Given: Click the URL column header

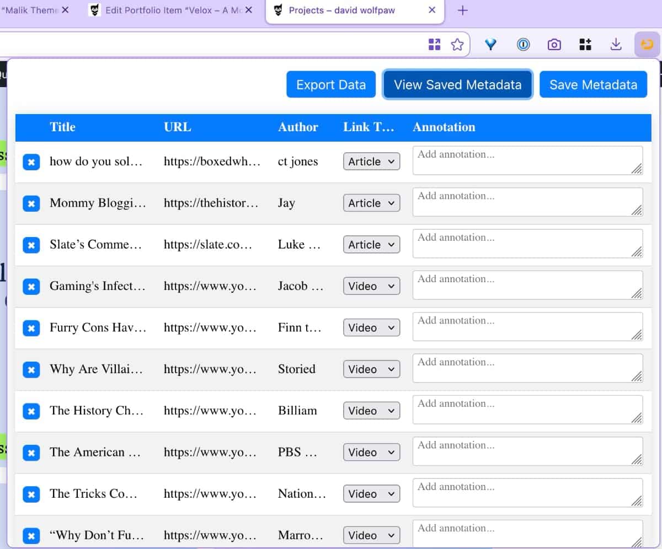Looking at the screenshot, I should pyautogui.click(x=178, y=127).
